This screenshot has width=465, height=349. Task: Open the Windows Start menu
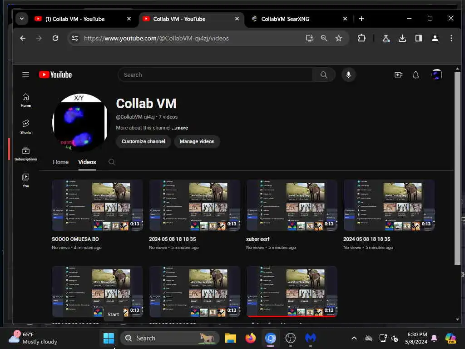[x=109, y=338]
